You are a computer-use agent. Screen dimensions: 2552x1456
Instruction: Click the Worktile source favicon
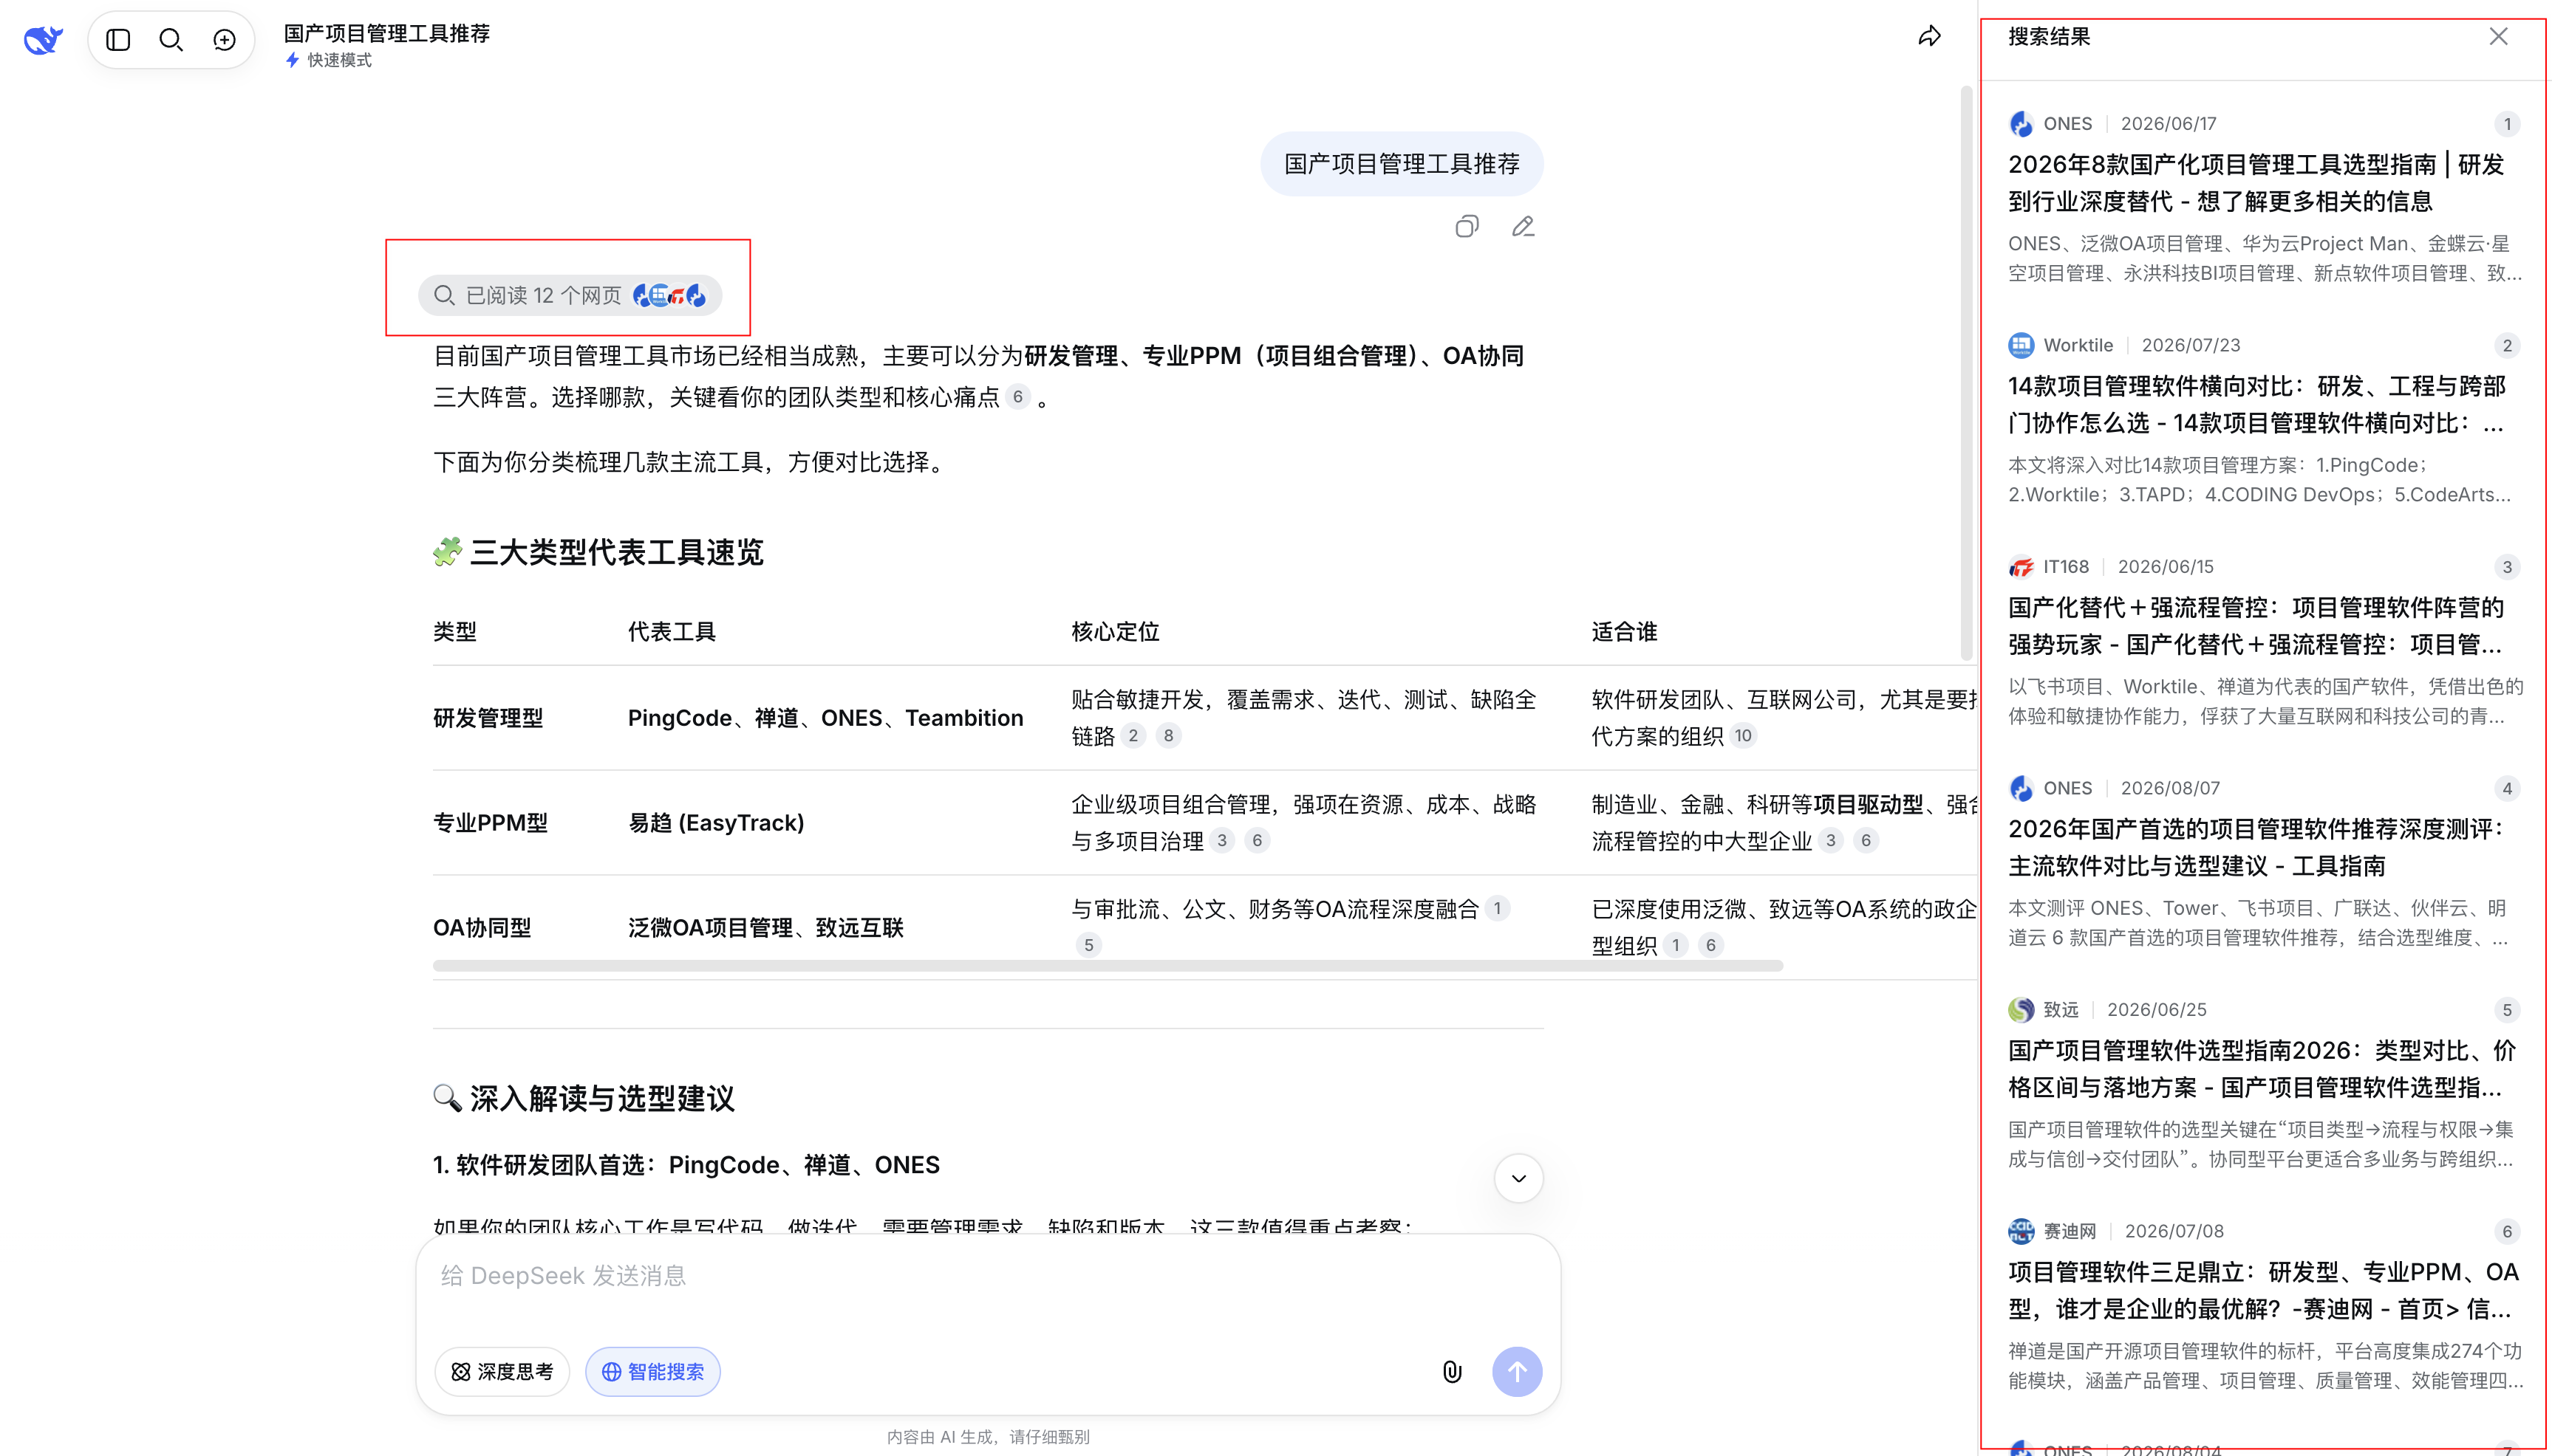pyautogui.click(x=2021, y=345)
